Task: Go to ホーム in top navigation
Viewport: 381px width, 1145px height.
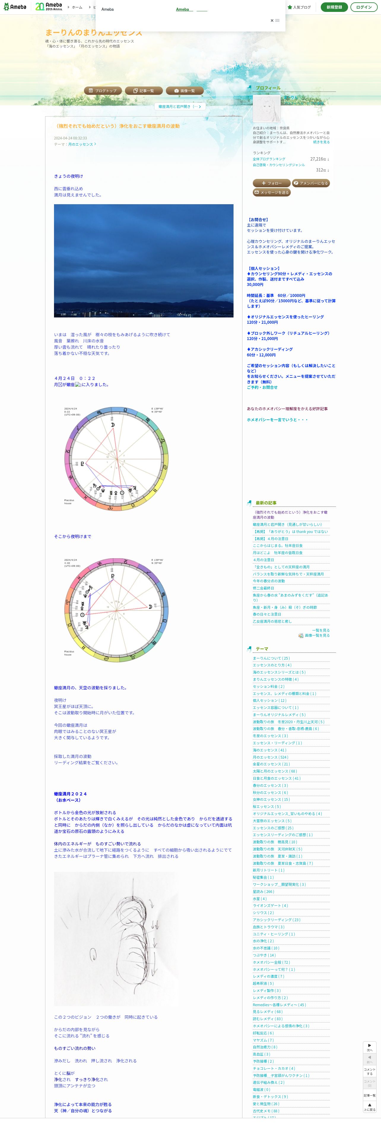Action: point(77,7)
